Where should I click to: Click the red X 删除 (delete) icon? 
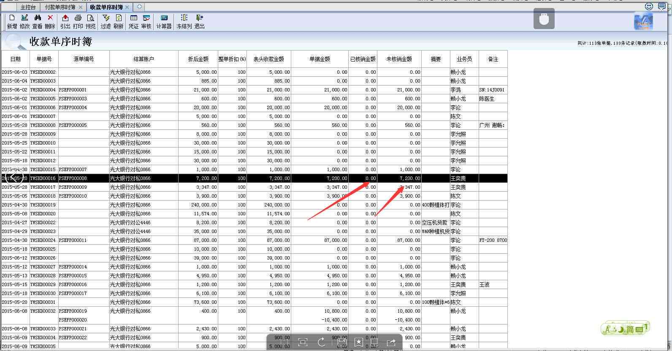click(x=50, y=21)
